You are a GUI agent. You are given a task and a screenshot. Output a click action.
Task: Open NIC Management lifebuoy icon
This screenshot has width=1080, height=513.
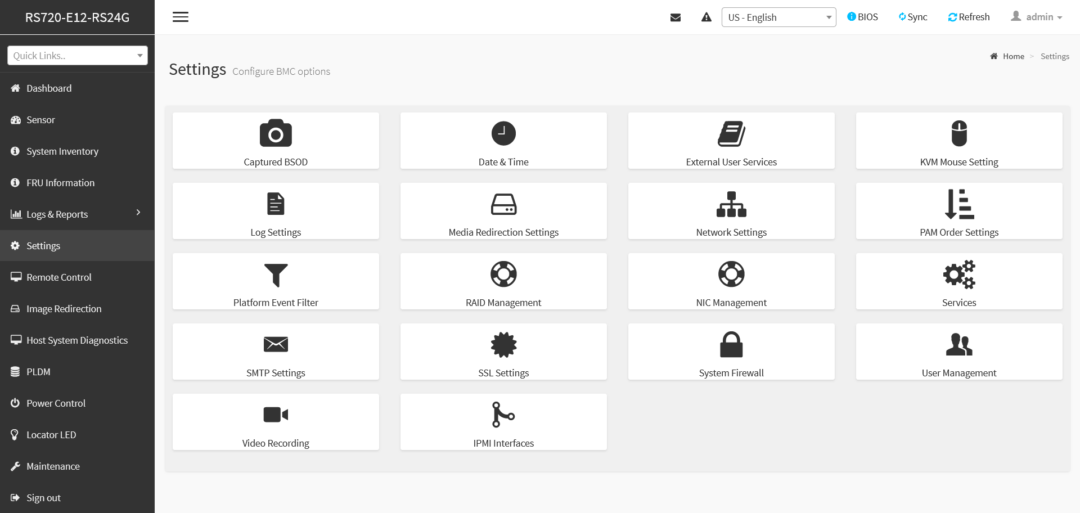click(731, 274)
